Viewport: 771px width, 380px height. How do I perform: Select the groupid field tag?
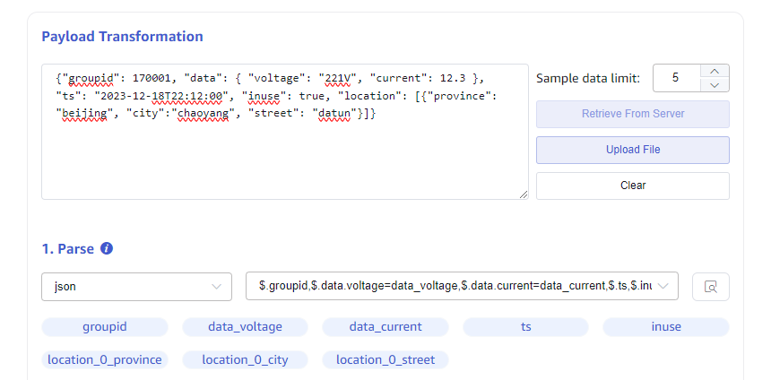[x=104, y=327]
